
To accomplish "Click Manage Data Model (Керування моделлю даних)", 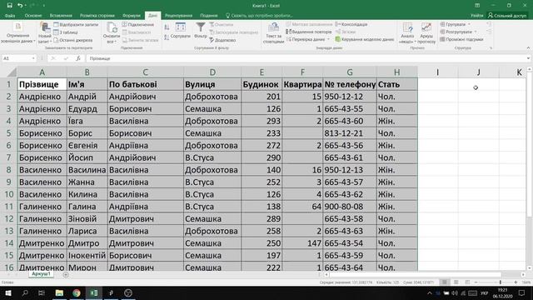I will [x=365, y=39].
